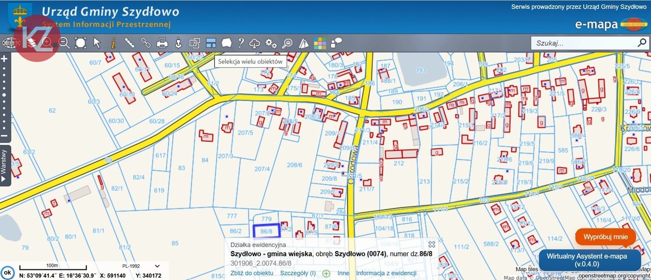Click the multi-object selection tool
Image resolution: width=651 pixels, height=280 pixels.
point(211,43)
